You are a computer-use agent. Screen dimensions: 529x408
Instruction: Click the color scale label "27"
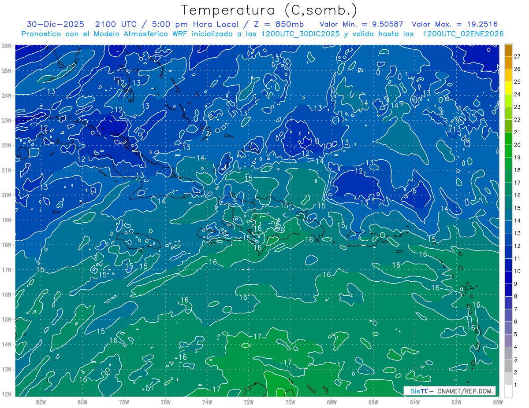tap(517, 56)
